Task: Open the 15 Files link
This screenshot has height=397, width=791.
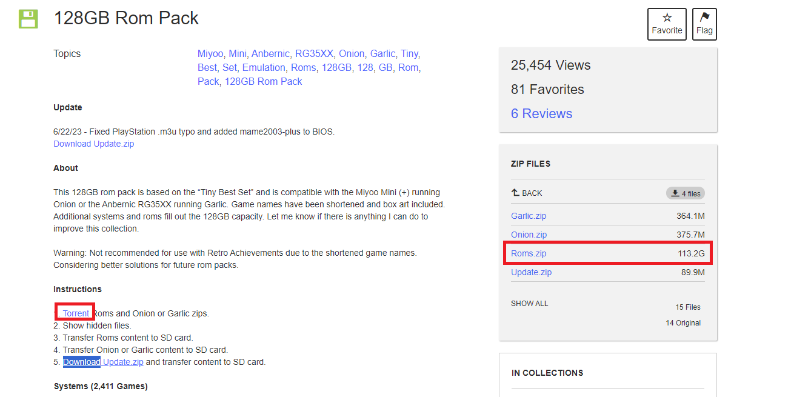Action: pyautogui.click(x=688, y=307)
